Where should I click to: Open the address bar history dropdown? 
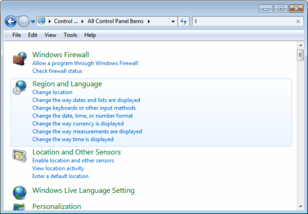click(173, 21)
